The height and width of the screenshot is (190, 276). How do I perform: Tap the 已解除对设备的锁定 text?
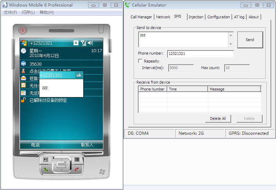pyautogui.click(x=48, y=100)
